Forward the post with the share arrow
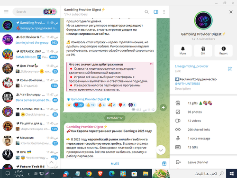Image resolution: width=237 pixels, height=178 pixels. click(163, 108)
